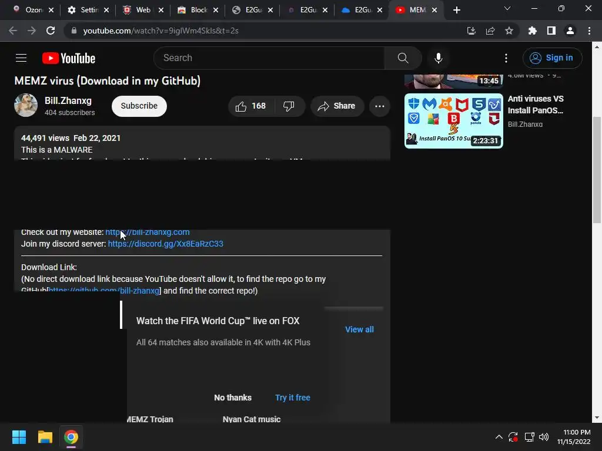Image resolution: width=602 pixels, height=451 pixels.
Task: Open tab search dropdown chevron
Action: 507,8
